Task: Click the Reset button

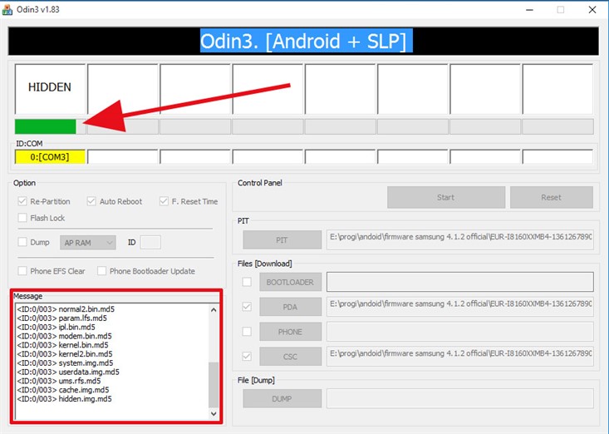Action: [551, 197]
